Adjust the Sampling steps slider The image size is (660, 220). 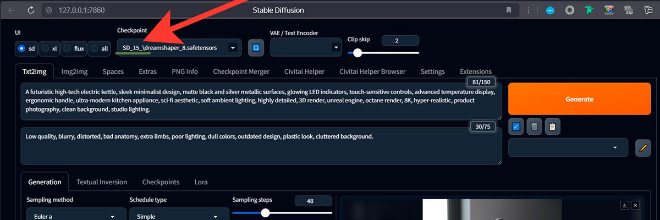(x=282, y=213)
